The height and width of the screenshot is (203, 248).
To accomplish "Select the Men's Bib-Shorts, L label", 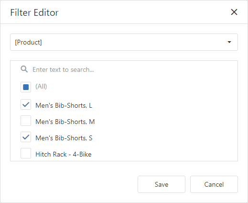I will 64,105.
